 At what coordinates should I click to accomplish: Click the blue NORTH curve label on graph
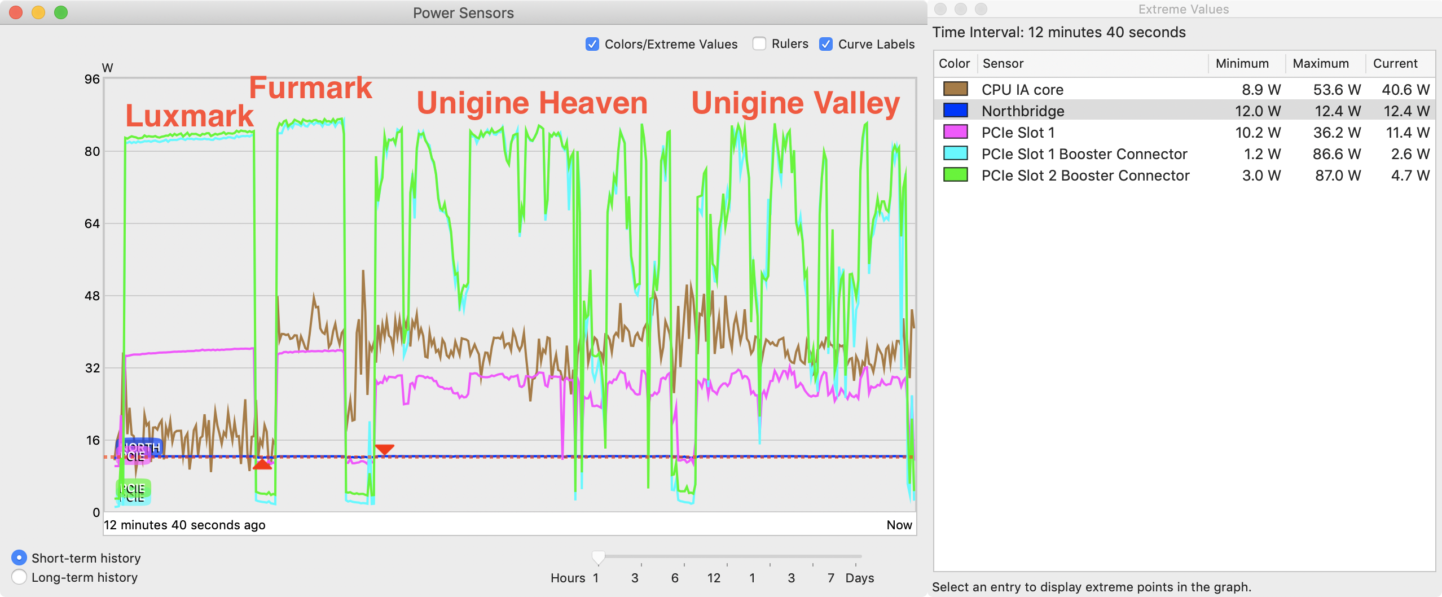(x=140, y=447)
